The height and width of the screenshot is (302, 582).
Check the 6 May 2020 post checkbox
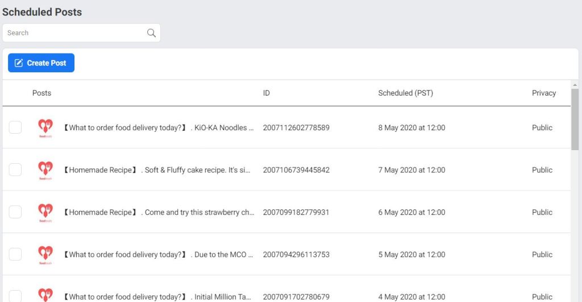(15, 212)
